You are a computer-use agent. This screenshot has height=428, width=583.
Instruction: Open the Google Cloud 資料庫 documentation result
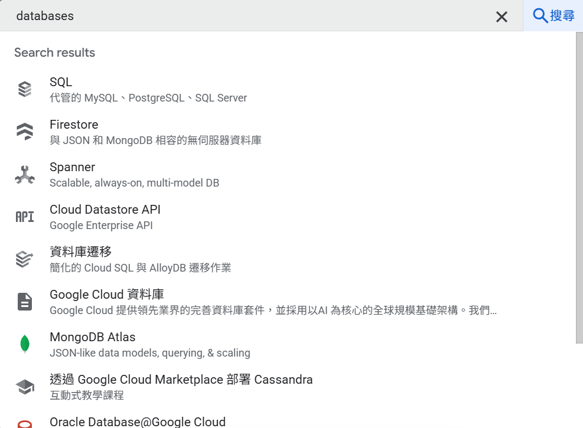(288, 302)
